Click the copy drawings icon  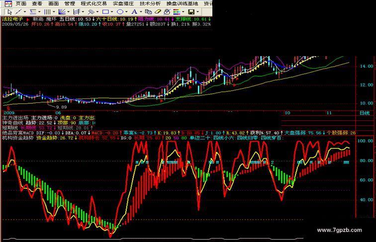(x=148, y=12)
